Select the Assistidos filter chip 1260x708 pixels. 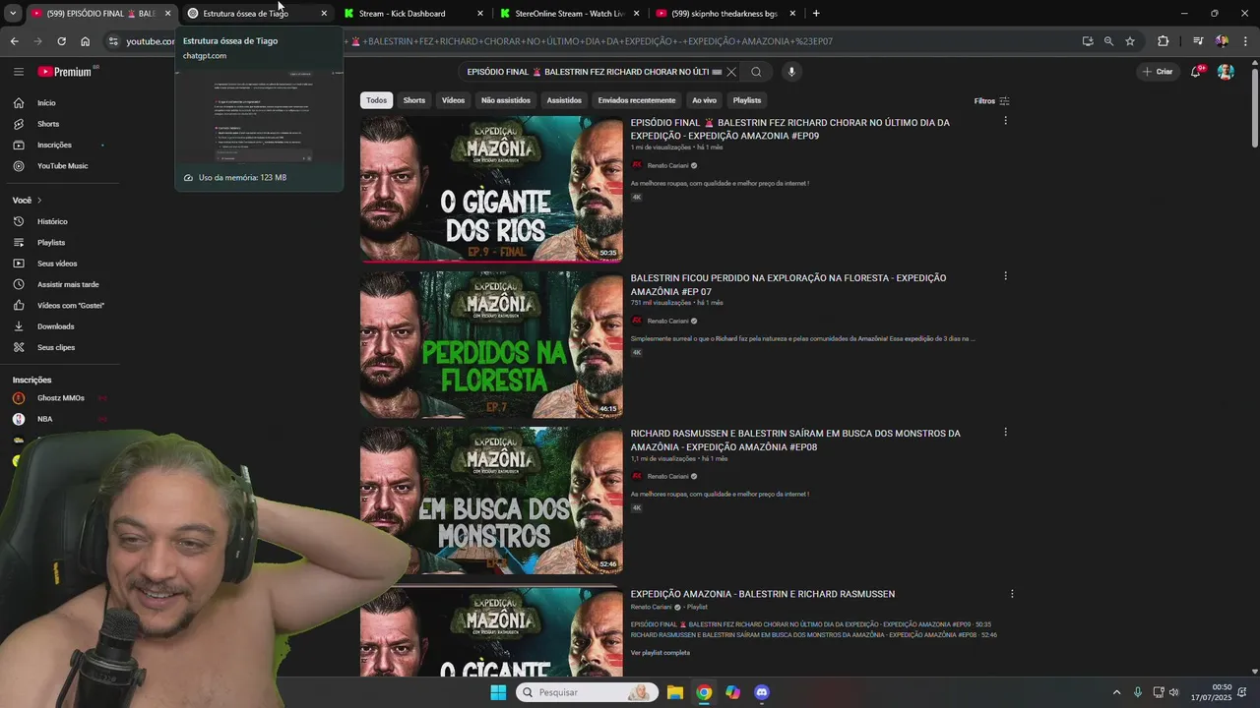click(564, 100)
